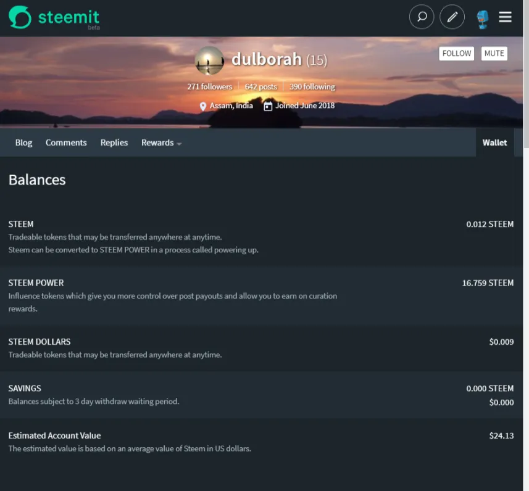Open the hamburger menu icon
The width and height of the screenshot is (529, 491).
[x=506, y=17]
